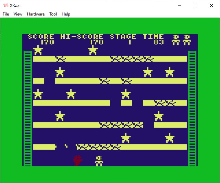Click the XRoar icon in the title bar
This screenshot has width=220, height=183.
coord(6,6)
